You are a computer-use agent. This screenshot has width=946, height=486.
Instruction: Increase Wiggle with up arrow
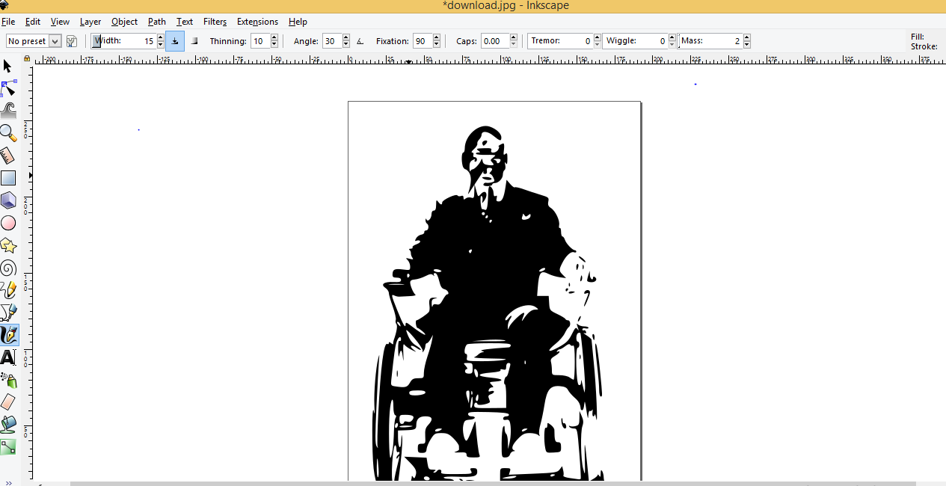pos(672,37)
